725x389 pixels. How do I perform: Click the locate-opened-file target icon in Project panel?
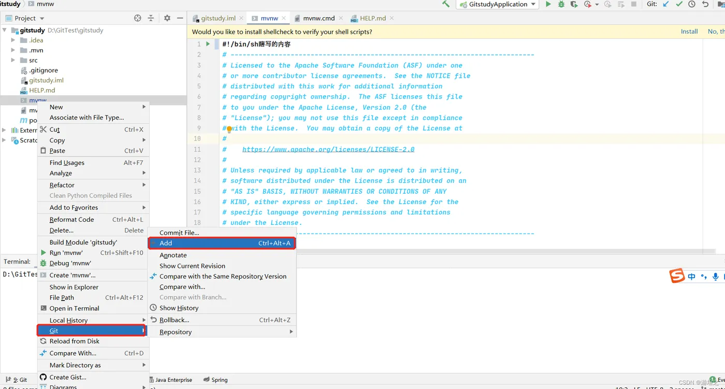pos(138,18)
